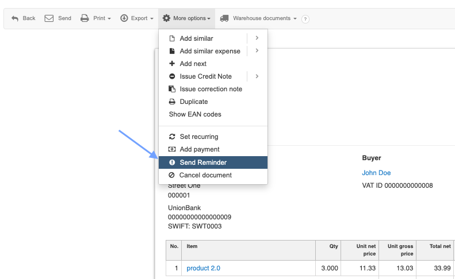Click the Warehouse documents truck icon

click(x=224, y=18)
